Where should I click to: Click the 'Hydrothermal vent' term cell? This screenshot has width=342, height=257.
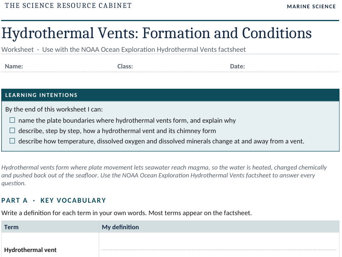30,250
